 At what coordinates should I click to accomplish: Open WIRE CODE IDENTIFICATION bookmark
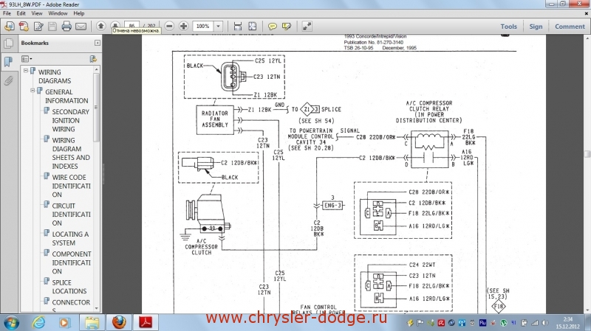point(71,186)
